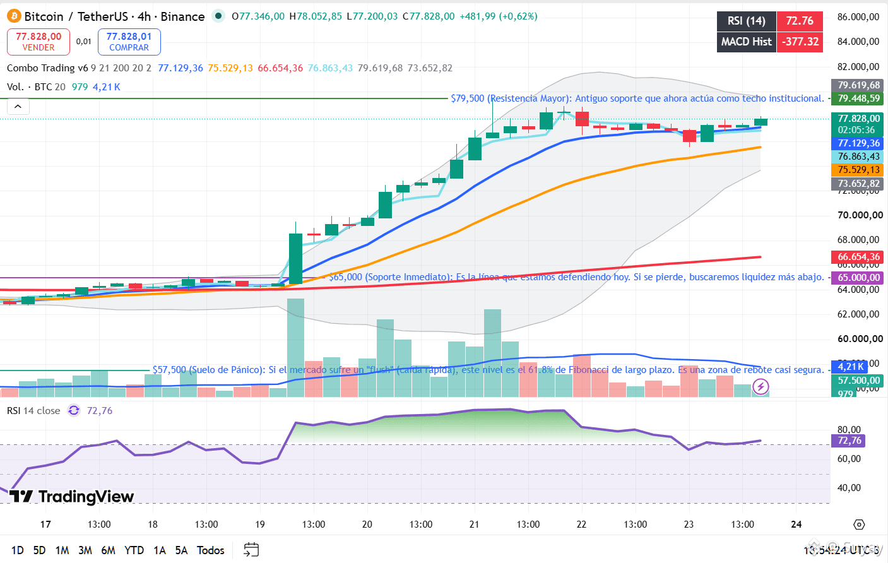Click date 24 on the time axis
The width and height of the screenshot is (888, 563).
[x=796, y=524]
